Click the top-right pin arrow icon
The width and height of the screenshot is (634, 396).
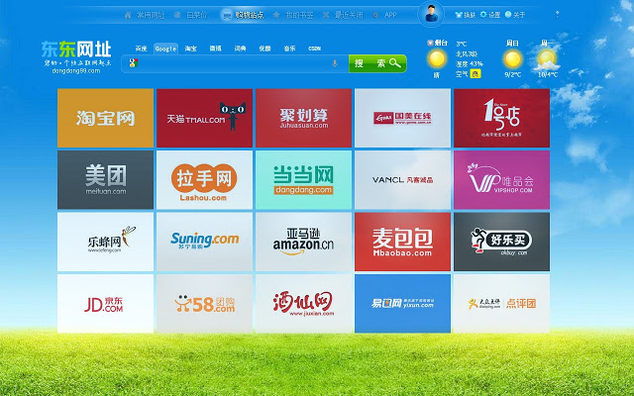pyautogui.click(x=557, y=14)
